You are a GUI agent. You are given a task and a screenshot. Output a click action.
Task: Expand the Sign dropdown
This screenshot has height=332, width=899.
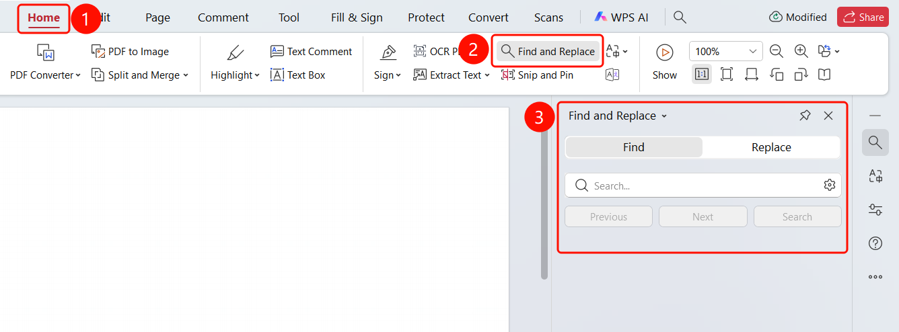click(398, 75)
